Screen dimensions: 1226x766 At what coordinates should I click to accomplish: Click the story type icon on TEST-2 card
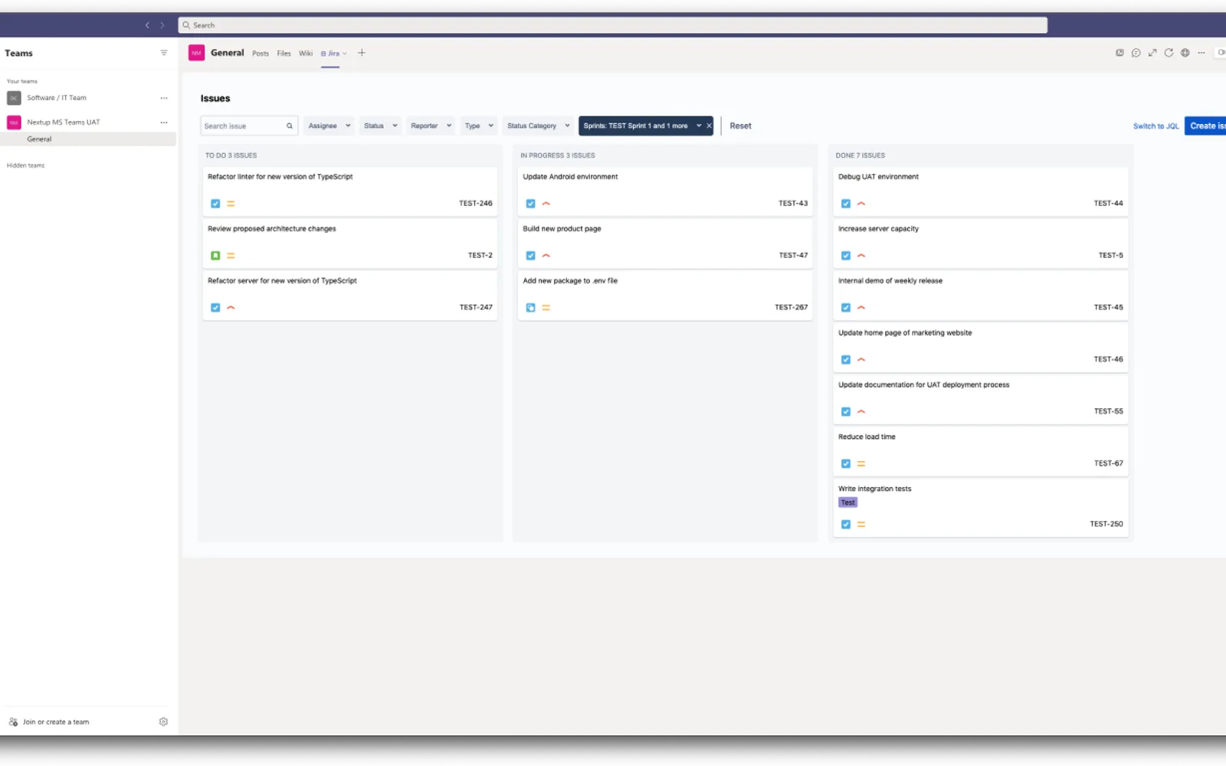[x=215, y=255]
